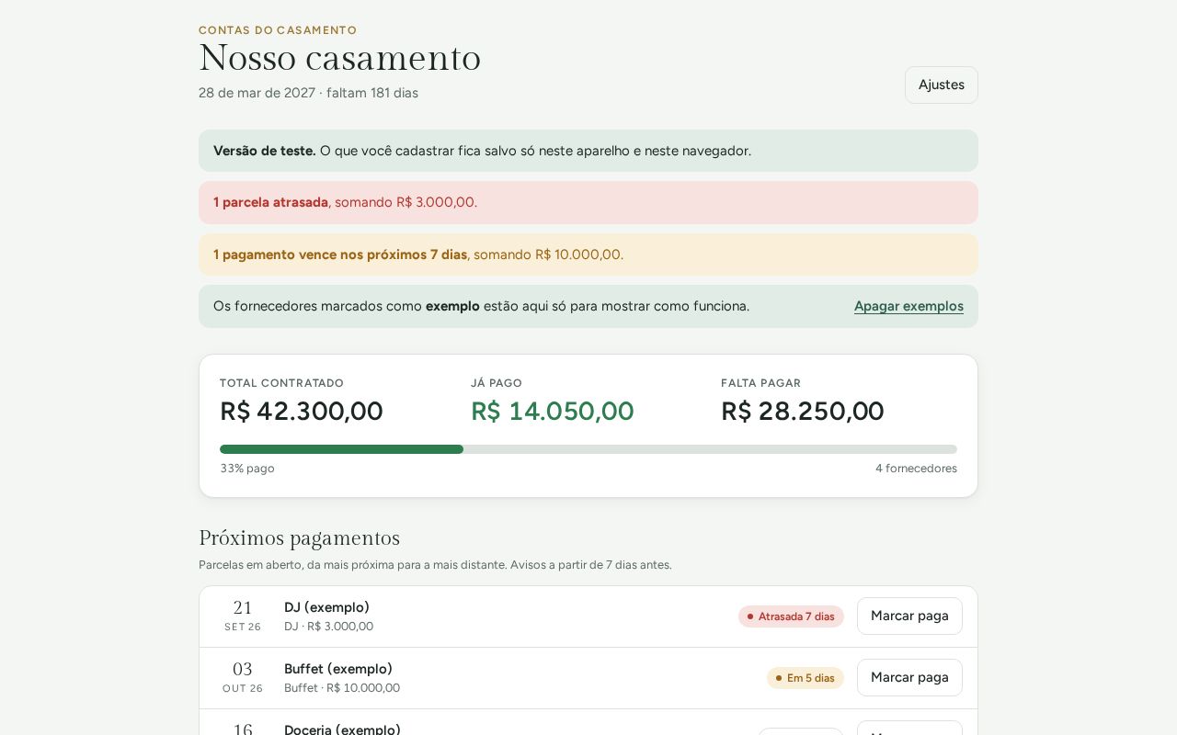Click the 'Contas do casamento' header label
Viewport: 1177px width, 735px height.
click(x=278, y=30)
